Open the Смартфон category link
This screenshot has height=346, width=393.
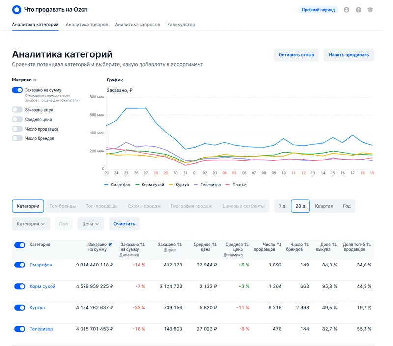coord(41,265)
